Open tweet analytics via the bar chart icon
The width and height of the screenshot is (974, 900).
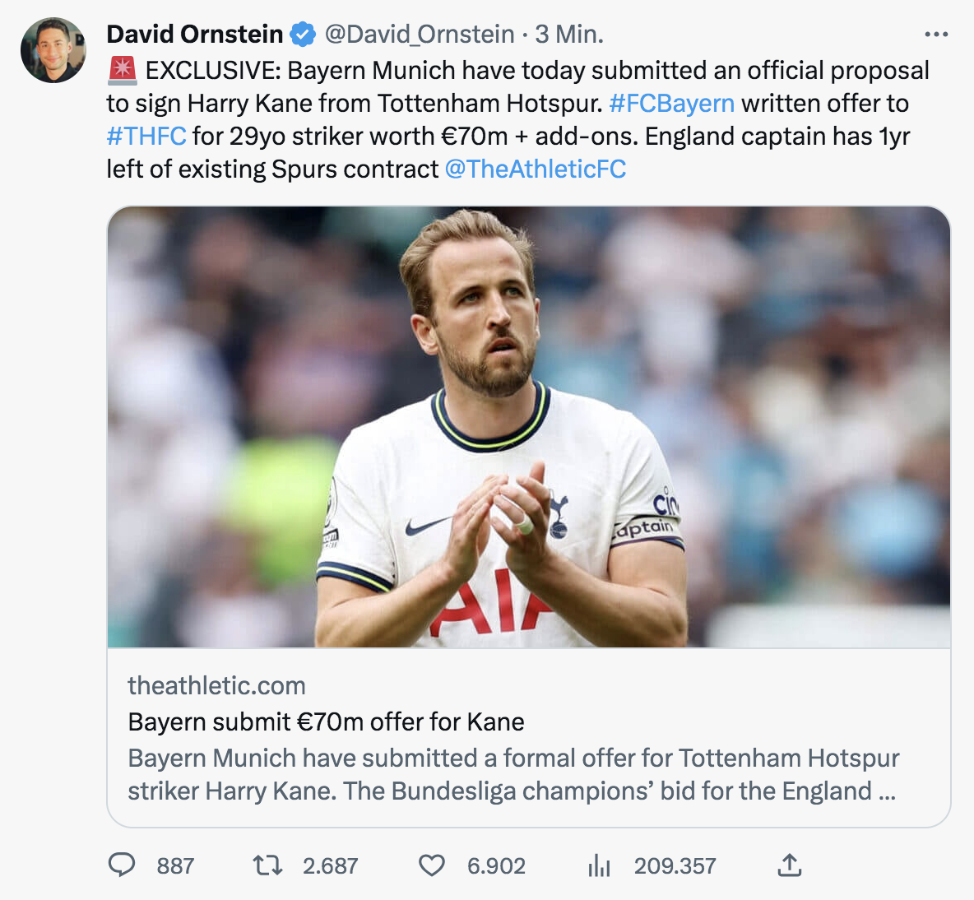pyautogui.click(x=599, y=865)
